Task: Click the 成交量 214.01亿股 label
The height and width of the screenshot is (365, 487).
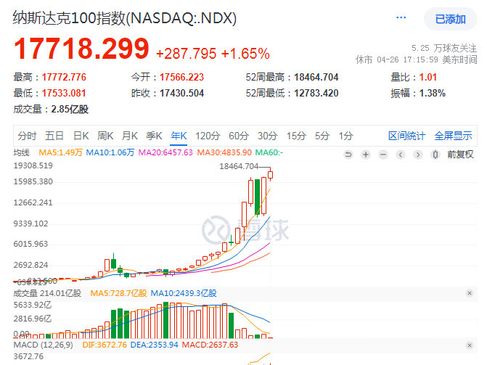Action: click(x=47, y=293)
